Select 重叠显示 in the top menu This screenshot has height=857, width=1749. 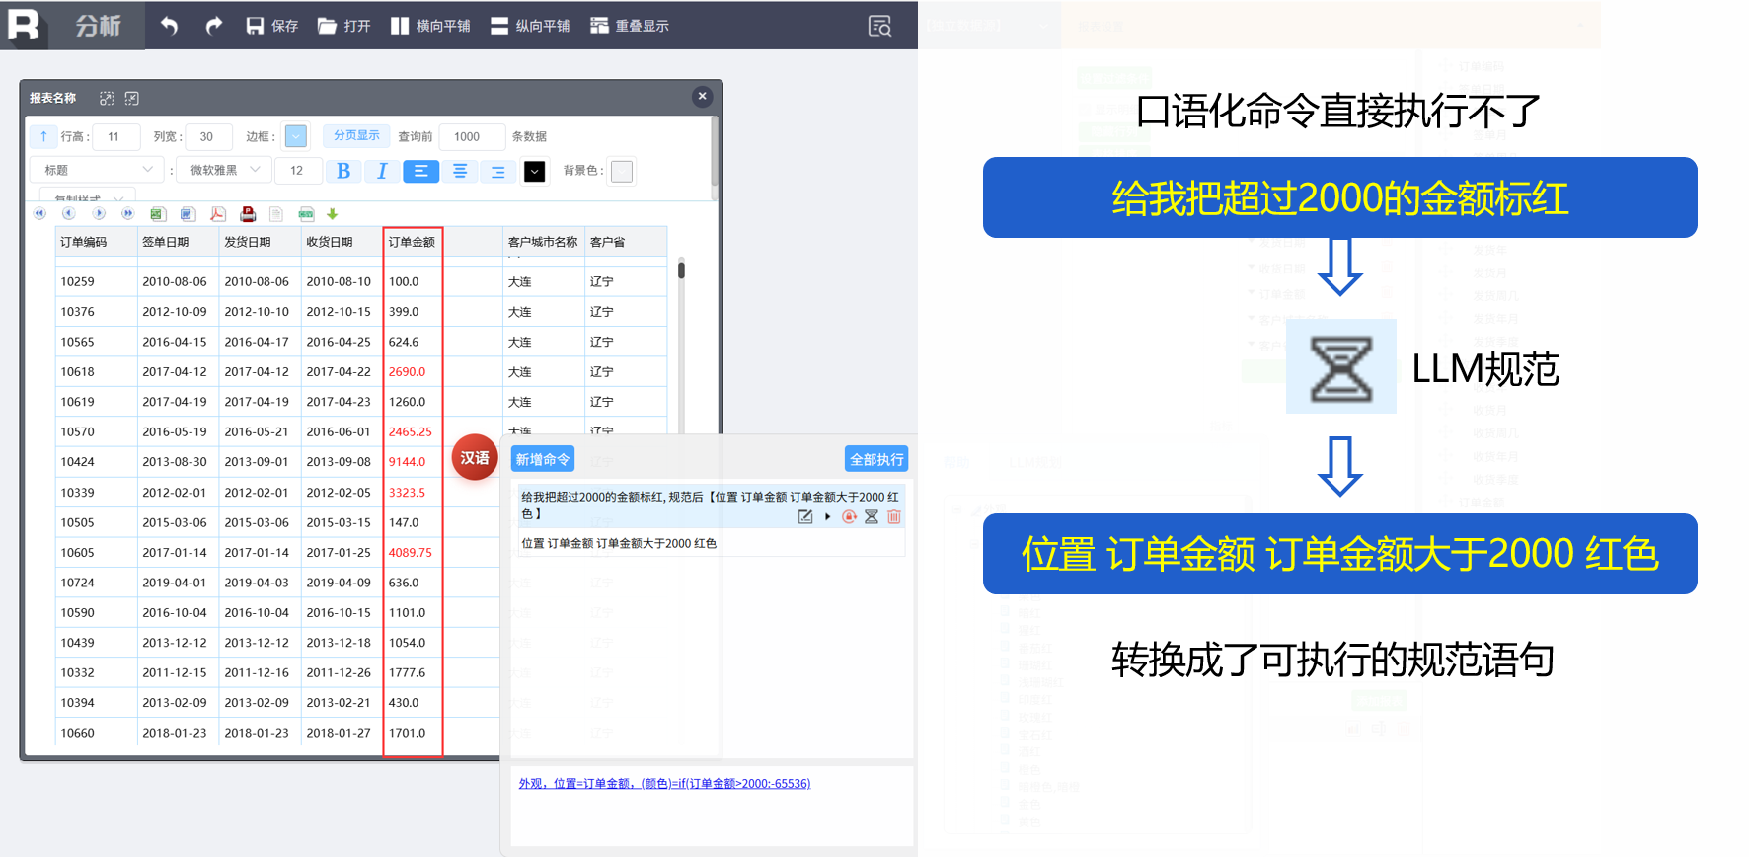(630, 26)
